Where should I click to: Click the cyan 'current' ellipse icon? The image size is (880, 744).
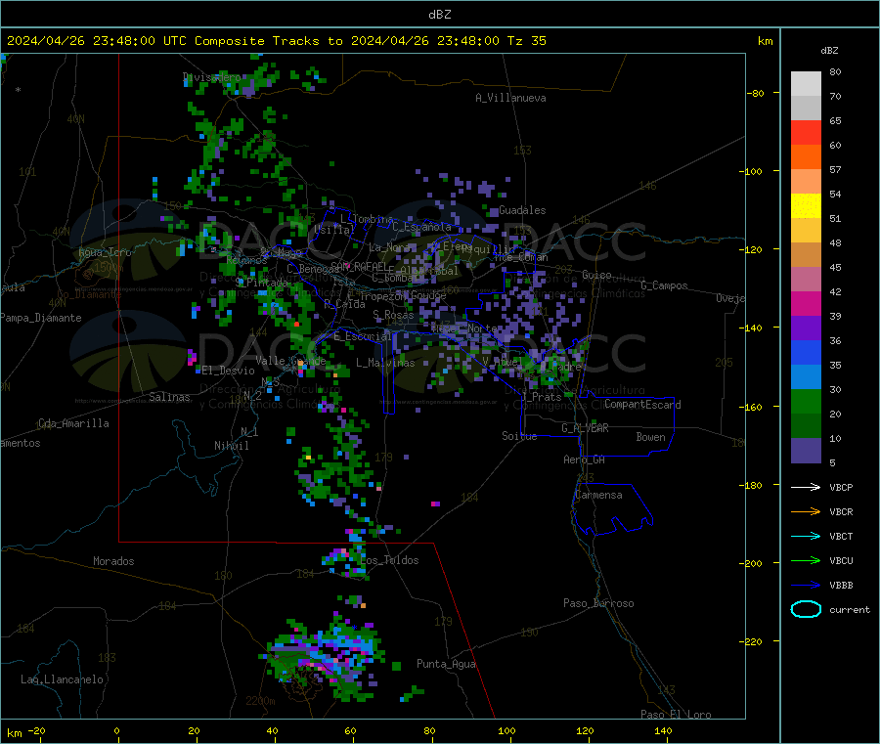click(x=806, y=609)
